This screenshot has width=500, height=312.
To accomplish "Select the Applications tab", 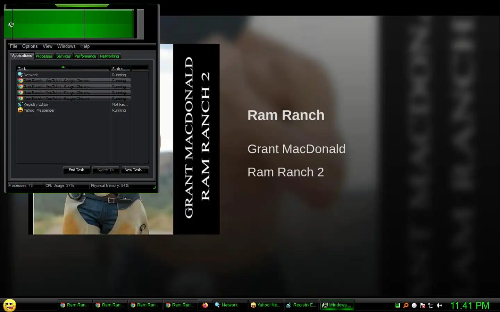I will coord(22,56).
